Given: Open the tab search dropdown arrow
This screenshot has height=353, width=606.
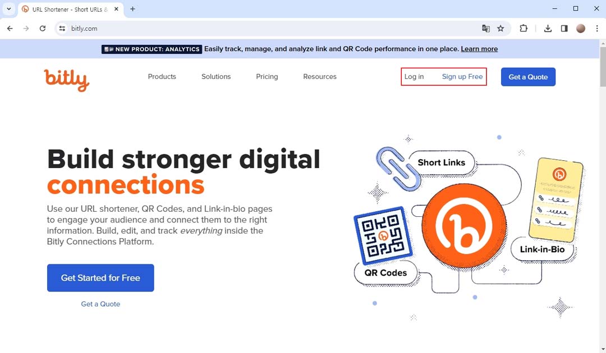Looking at the screenshot, I should tap(8, 9).
